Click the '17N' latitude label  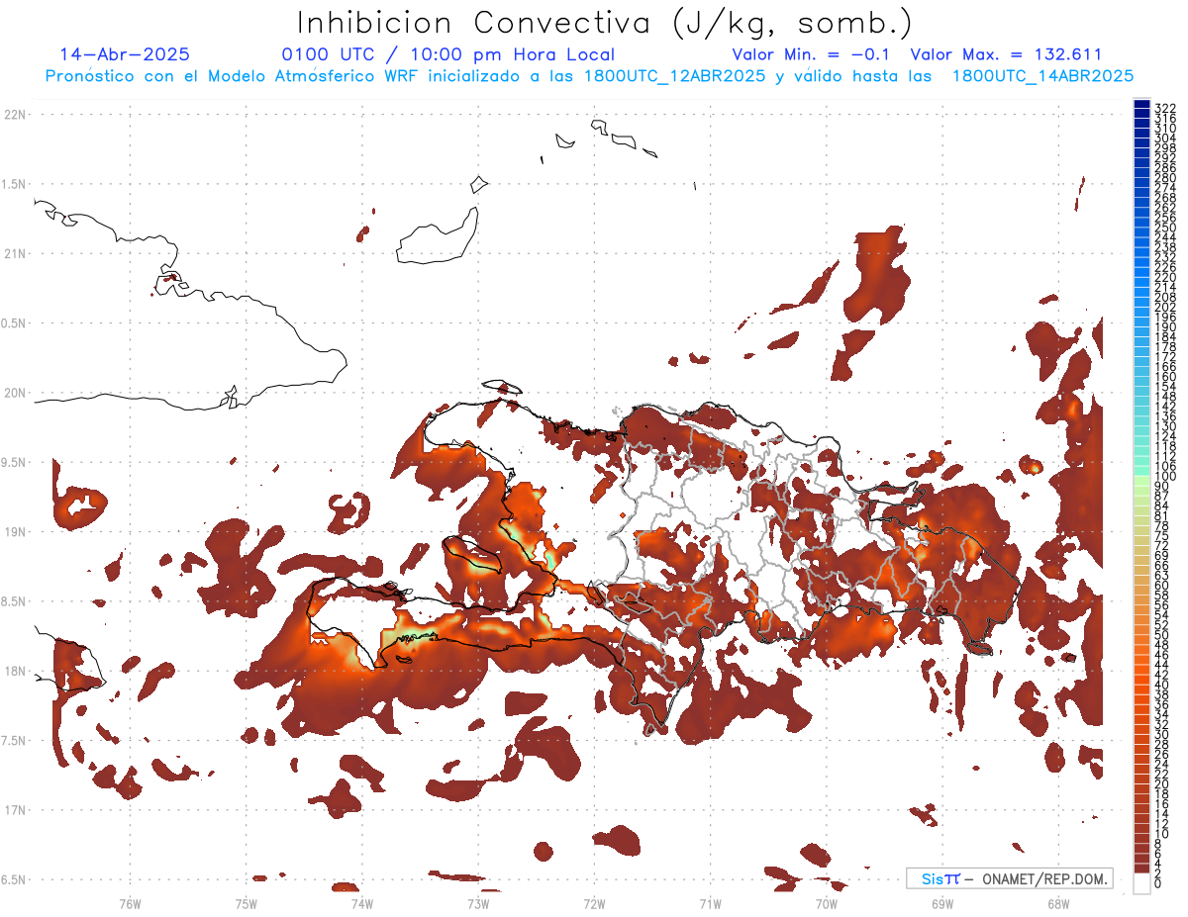(x=15, y=810)
